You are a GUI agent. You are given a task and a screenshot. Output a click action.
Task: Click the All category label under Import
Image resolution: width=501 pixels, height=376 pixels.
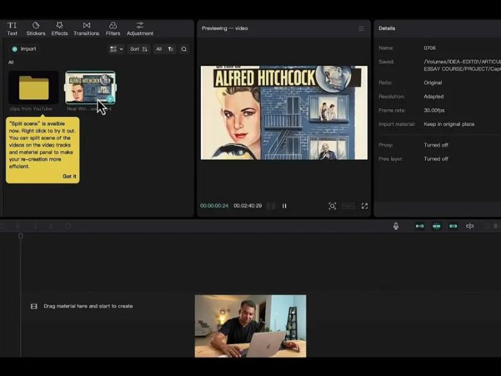11,62
